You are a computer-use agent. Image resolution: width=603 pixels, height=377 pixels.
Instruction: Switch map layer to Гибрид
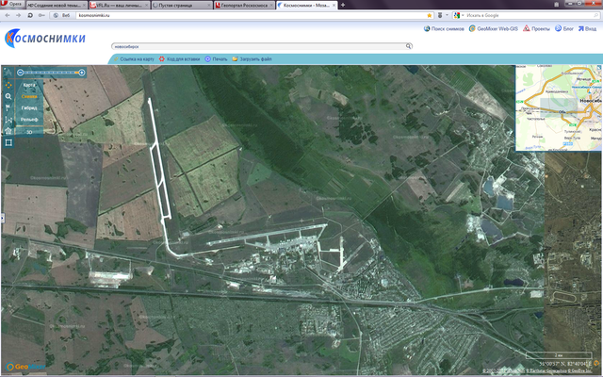tap(30, 108)
